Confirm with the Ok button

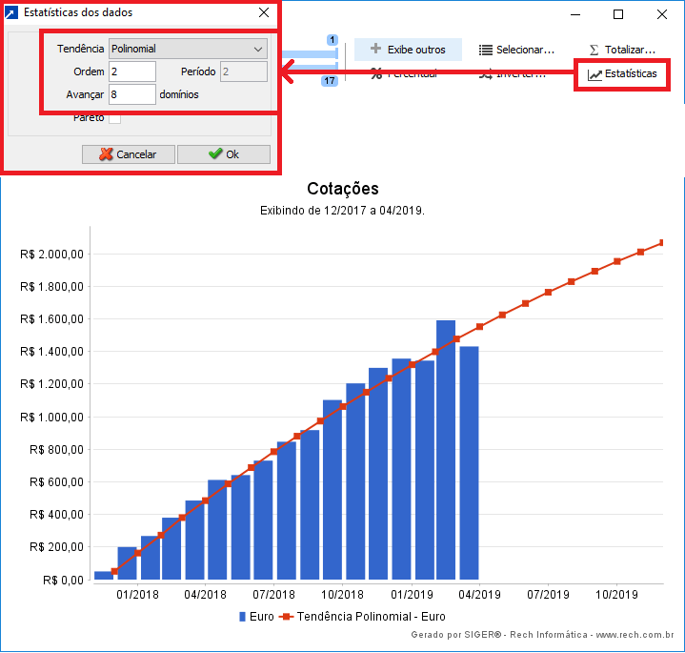pyautogui.click(x=224, y=154)
